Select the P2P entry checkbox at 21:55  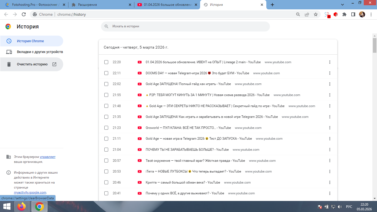106,95
